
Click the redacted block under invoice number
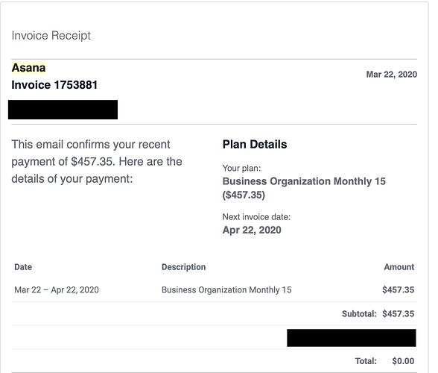point(63,110)
